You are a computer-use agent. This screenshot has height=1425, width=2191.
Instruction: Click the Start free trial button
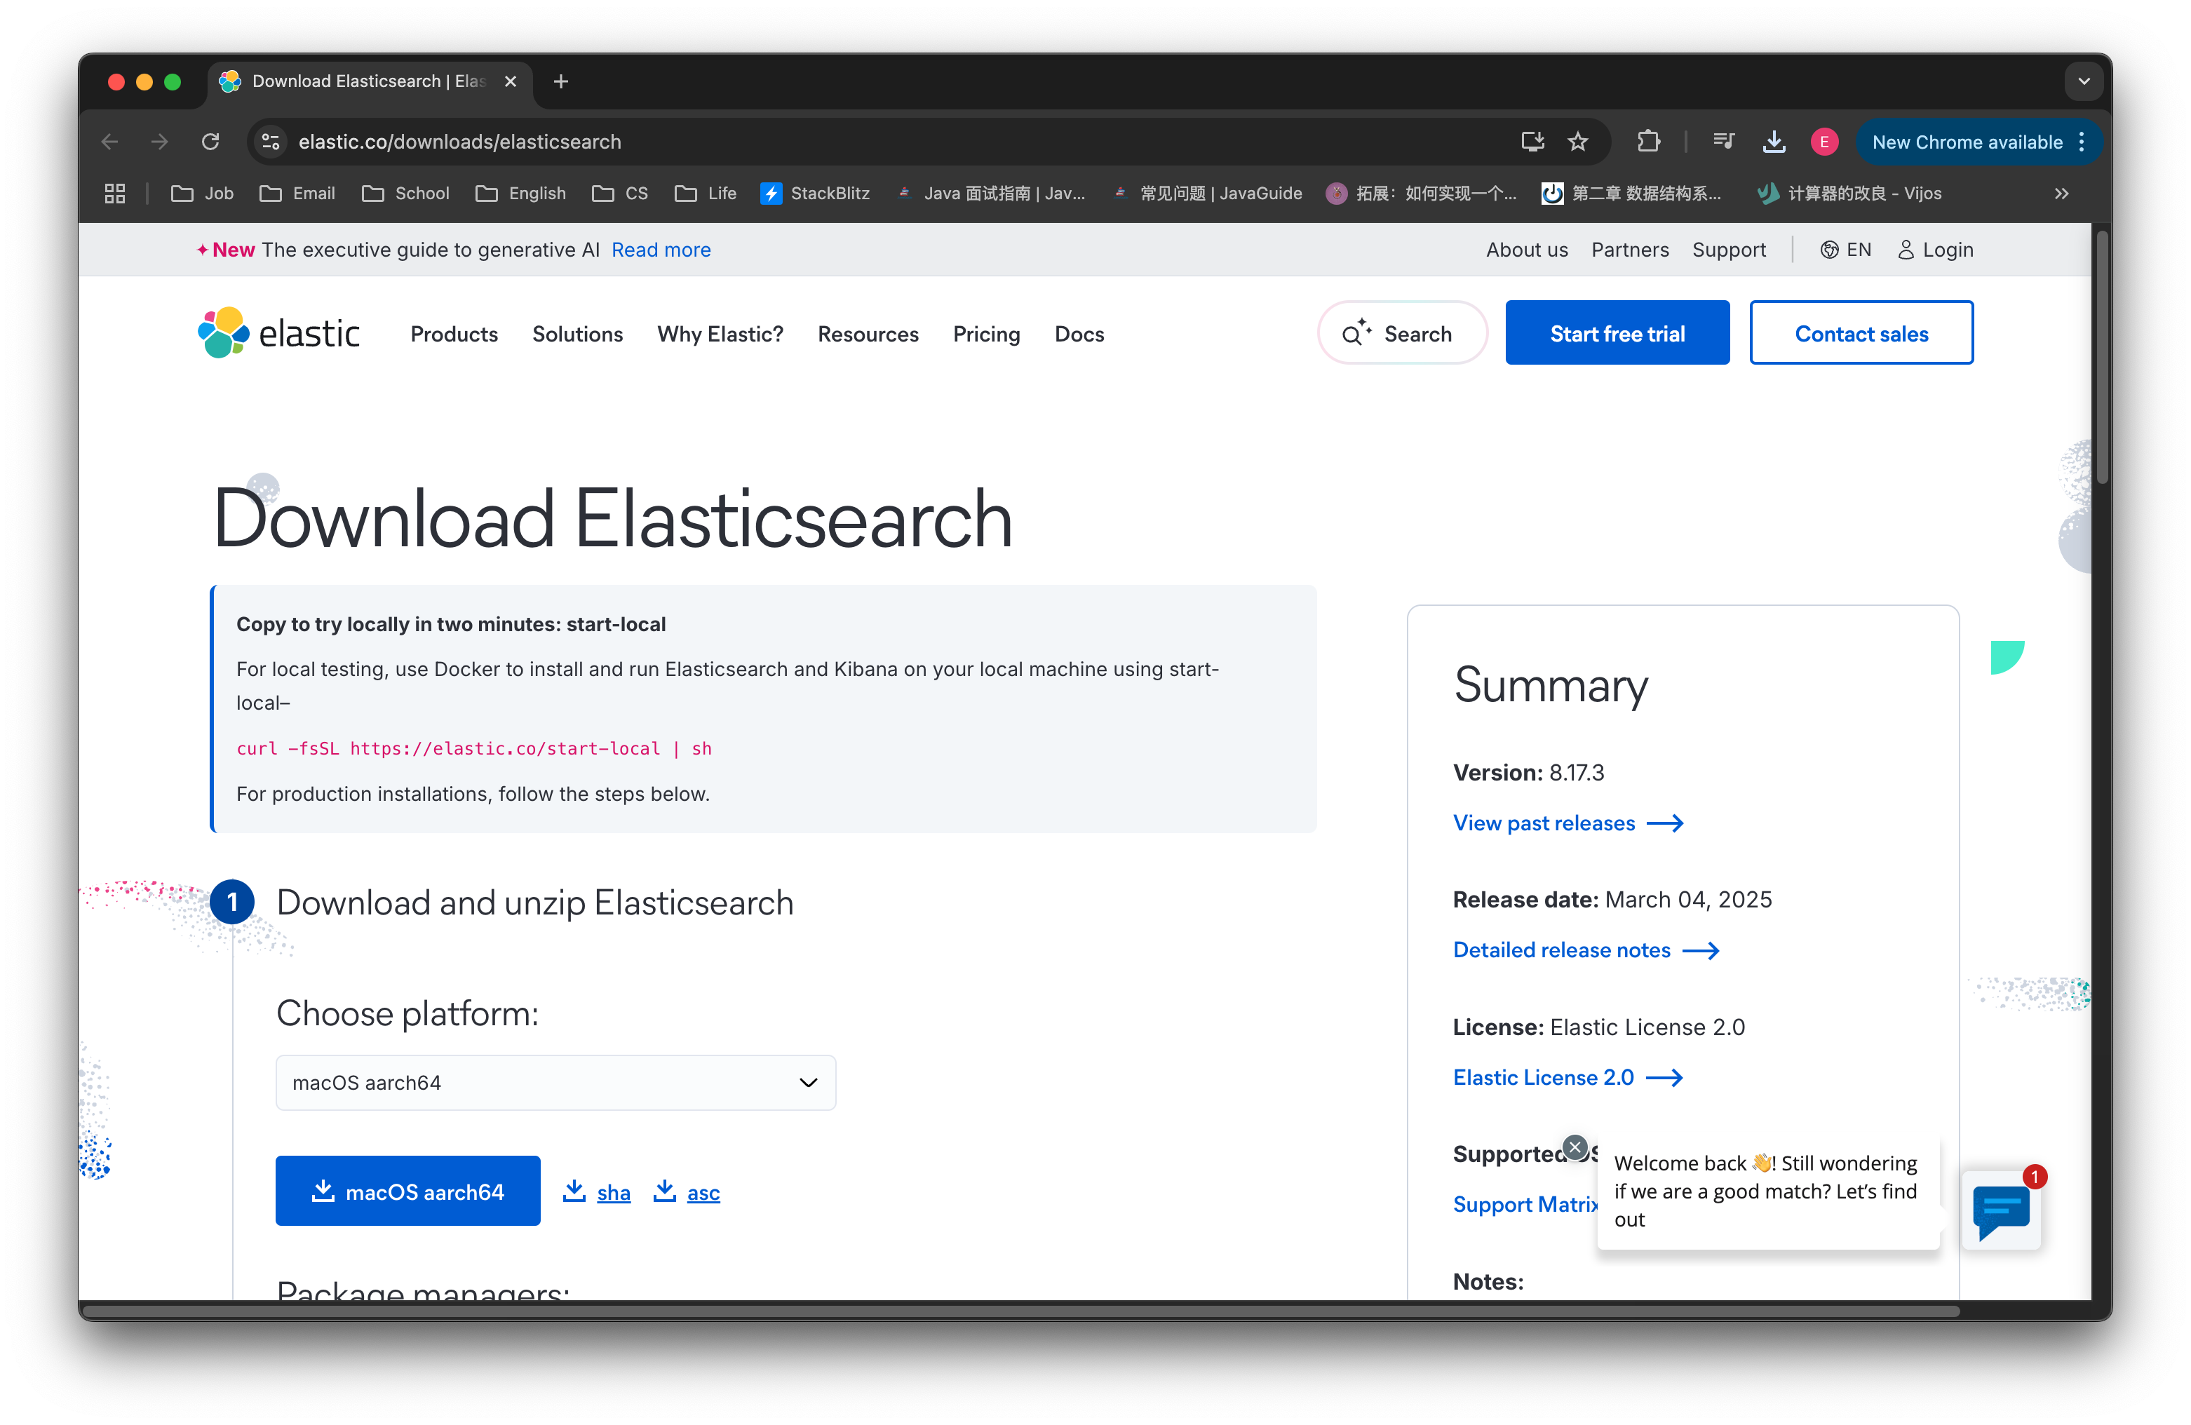[1617, 333]
